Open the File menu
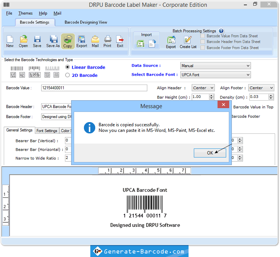The height and width of the screenshot is (257, 280). 9,13
